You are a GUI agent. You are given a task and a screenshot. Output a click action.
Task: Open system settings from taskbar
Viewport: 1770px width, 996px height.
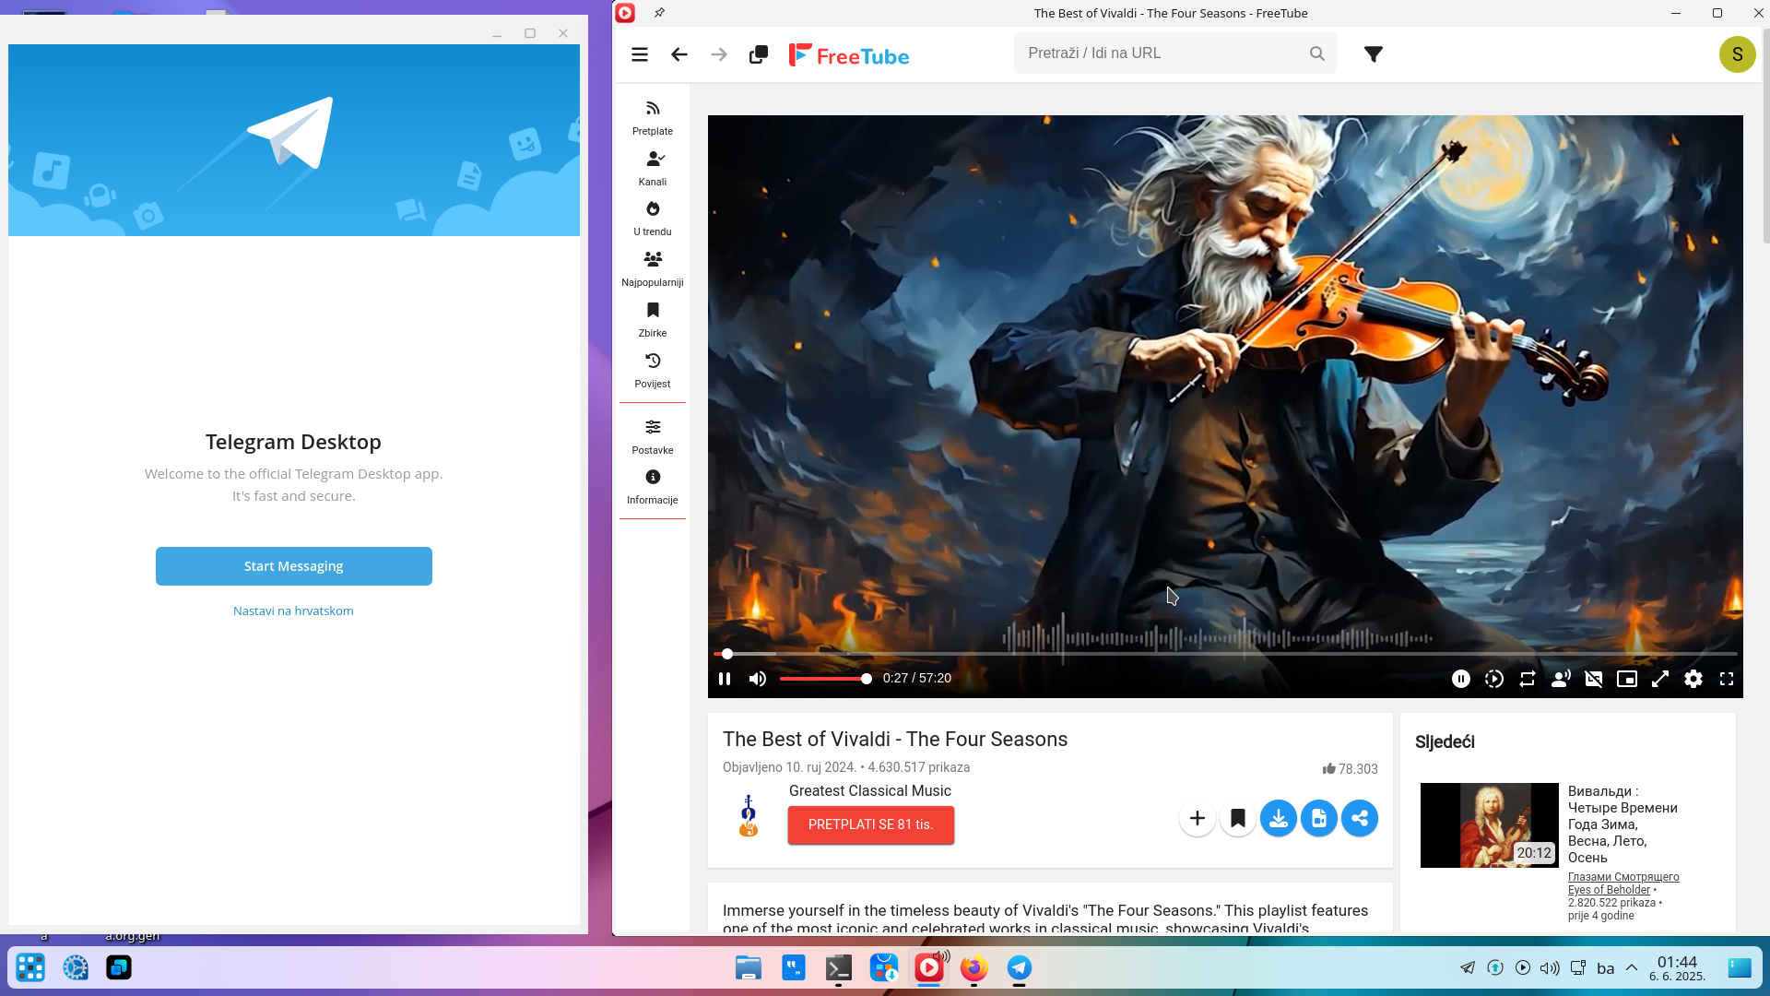76,967
